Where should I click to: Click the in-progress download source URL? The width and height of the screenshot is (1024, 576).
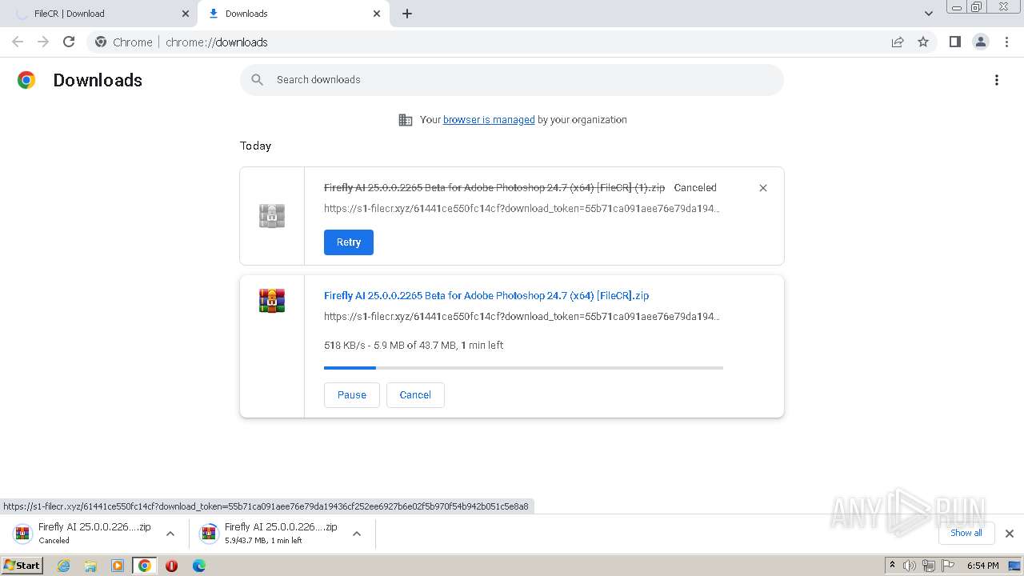pyautogui.click(x=522, y=317)
